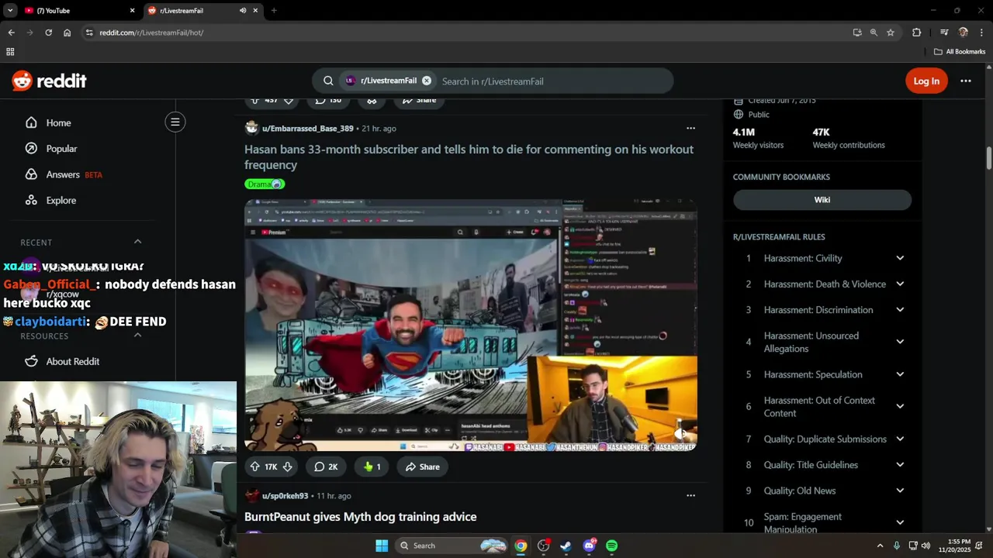
Task: Open a new browser tab
Action: pyautogui.click(x=274, y=10)
